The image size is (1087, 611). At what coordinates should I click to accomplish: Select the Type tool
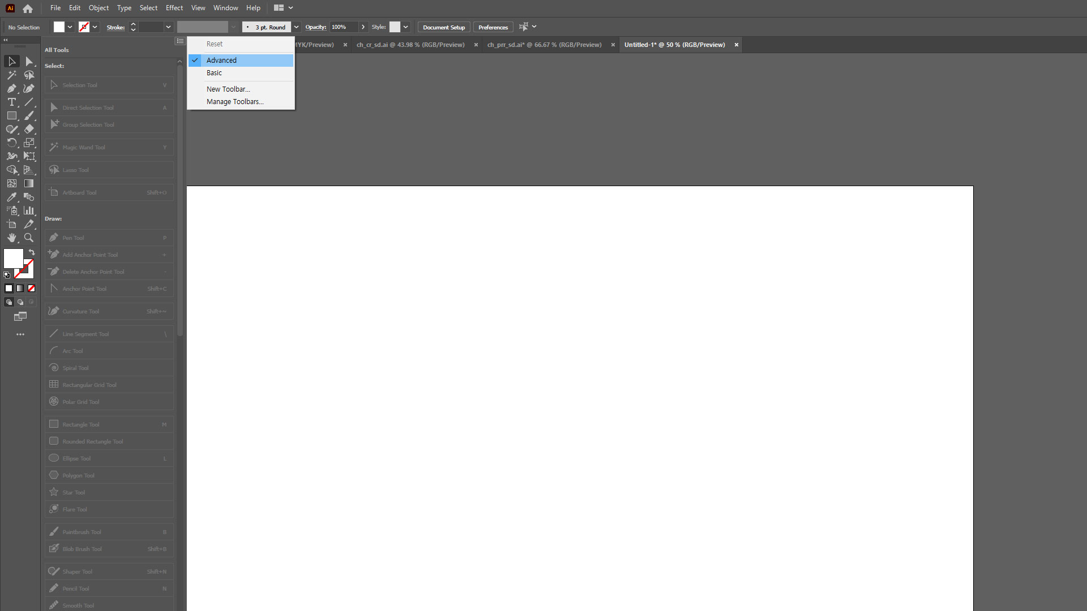pyautogui.click(x=11, y=102)
